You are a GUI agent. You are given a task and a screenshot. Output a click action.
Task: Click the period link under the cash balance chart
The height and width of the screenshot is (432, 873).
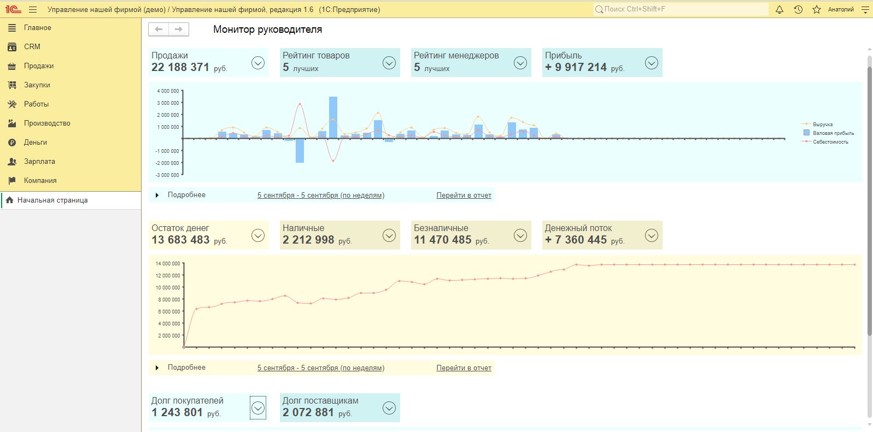point(321,368)
